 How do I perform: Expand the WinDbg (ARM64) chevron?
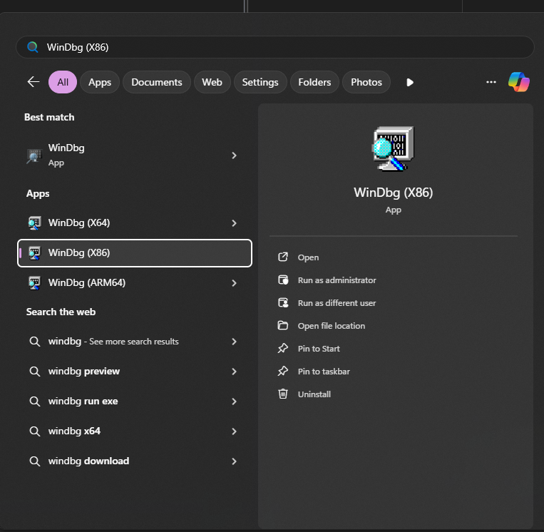click(234, 283)
